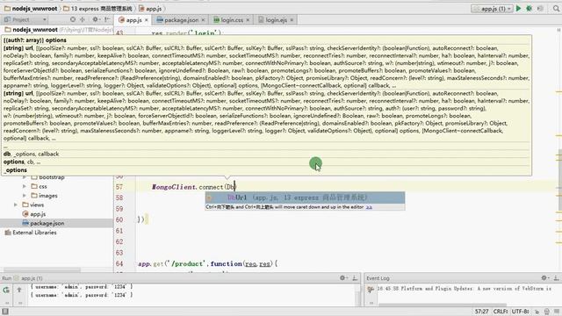Close the login.ejs editor tab
This screenshot has width=562, height=316.
pyautogui.click(x=292, y=20)
